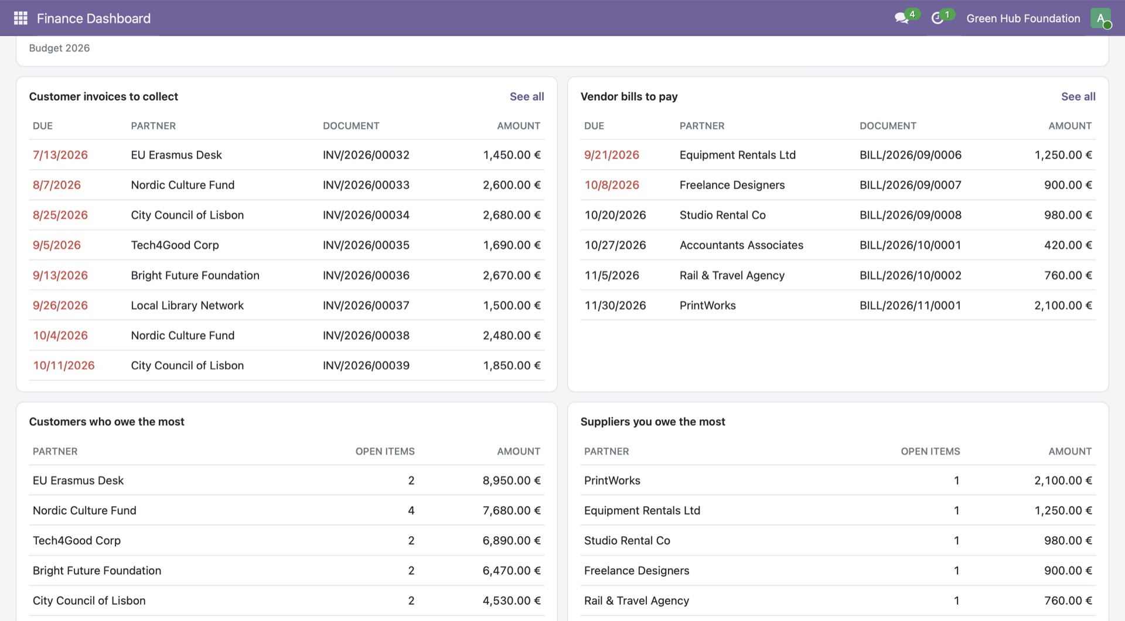1125x621 pixels.
Task: Open invoice INV/2026/00032
Action: [x=366, y=155]
